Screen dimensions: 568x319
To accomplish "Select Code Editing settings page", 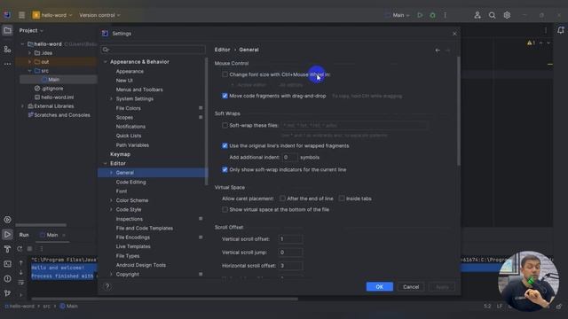I will click(x=130, y=182).
